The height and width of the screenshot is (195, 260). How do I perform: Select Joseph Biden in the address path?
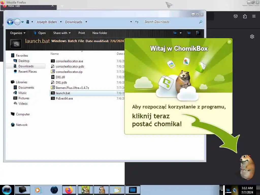47,22
